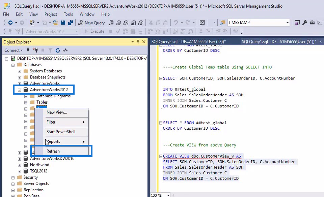This screenshot has height=197, width=324.
Task: Collapse the AdventureWorks2012 database node
Action: click(x=20, y=90)
